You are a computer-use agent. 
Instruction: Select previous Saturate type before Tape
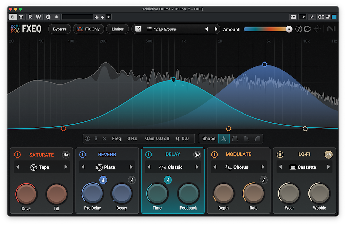18,167
